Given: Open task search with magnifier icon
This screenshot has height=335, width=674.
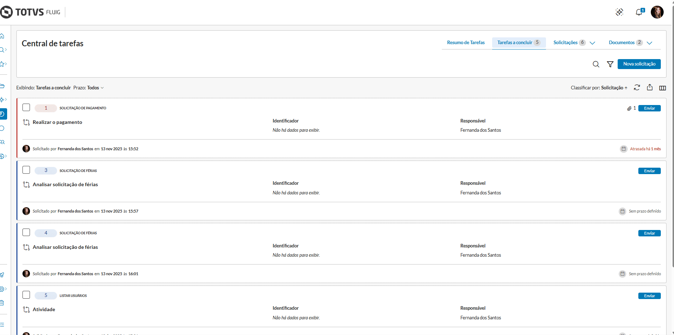Looking at the screenshot, I should pyautogui.click(x=596, y=64).
